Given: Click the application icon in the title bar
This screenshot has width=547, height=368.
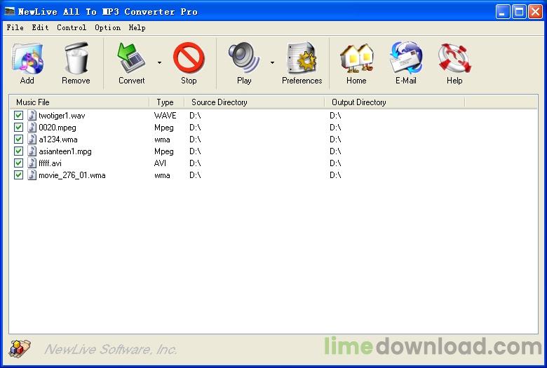Looking at the screenshot, I should 9,11.
